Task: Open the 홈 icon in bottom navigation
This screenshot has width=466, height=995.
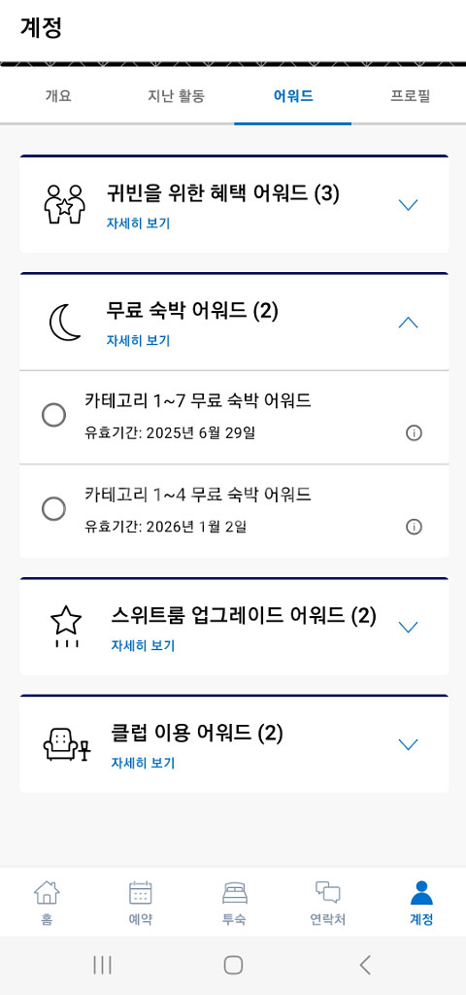Action: 47,893
